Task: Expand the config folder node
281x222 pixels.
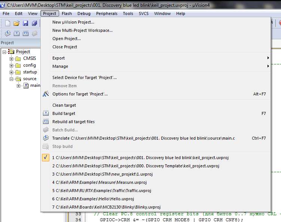Action: (x=12, y=65)
